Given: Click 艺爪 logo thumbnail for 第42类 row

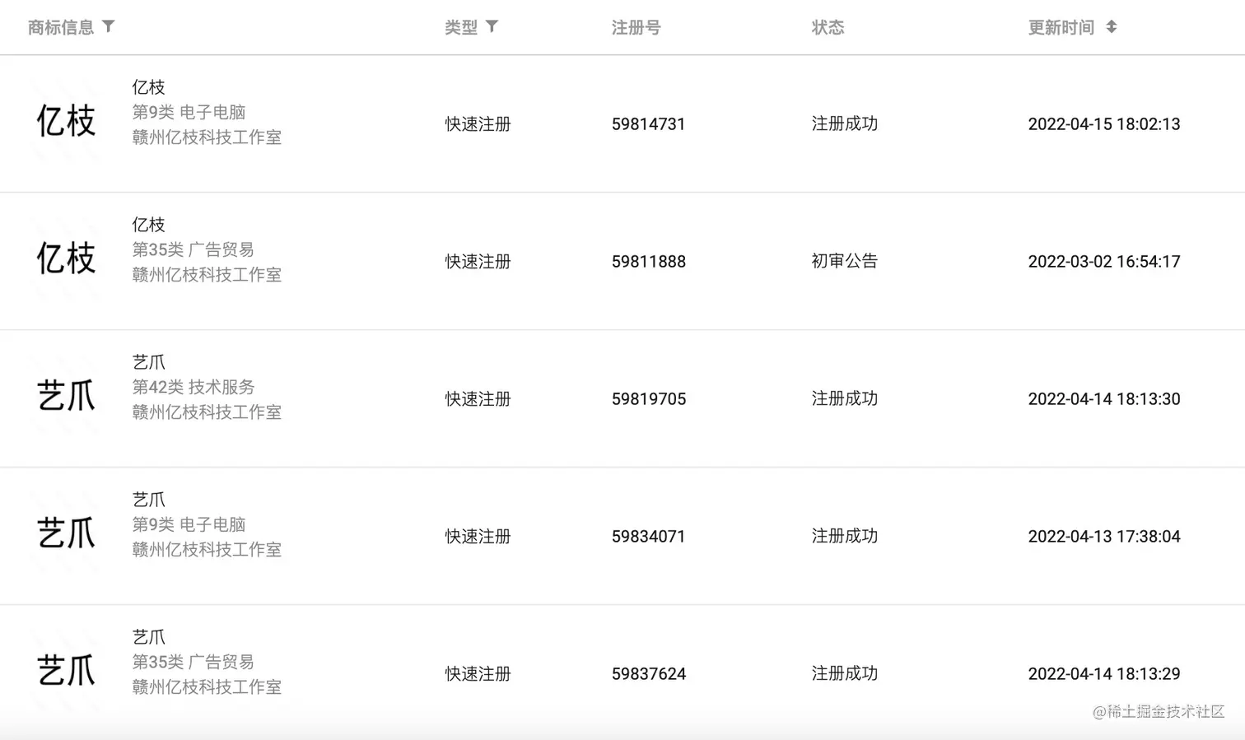Looking at the screenshot, I should click(x=66, y=396).
